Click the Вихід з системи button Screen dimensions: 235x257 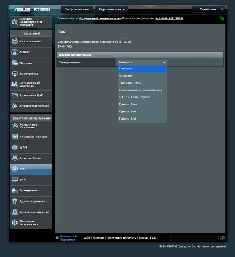[77, 9]
